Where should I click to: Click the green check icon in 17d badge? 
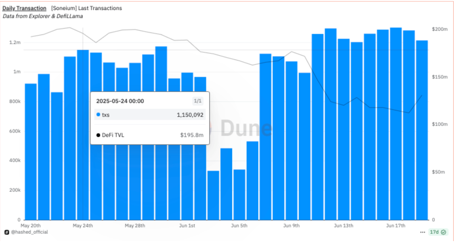[444, 232]
